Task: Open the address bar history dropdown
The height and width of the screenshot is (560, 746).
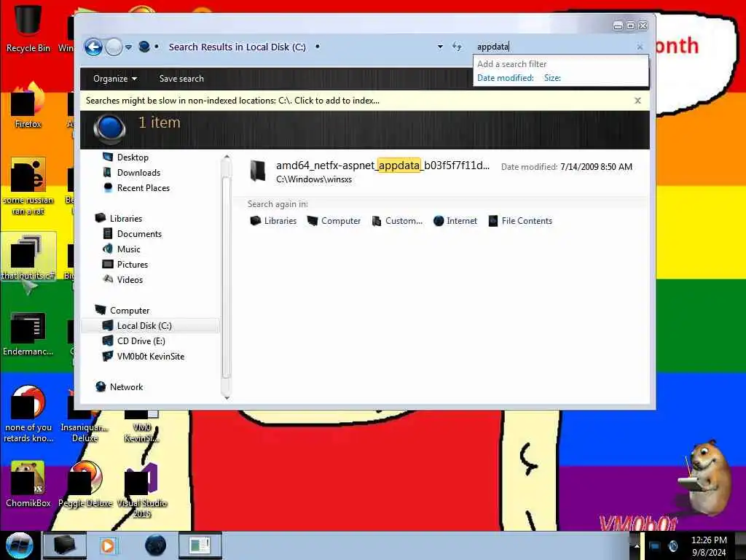Action: coord(440,47)
